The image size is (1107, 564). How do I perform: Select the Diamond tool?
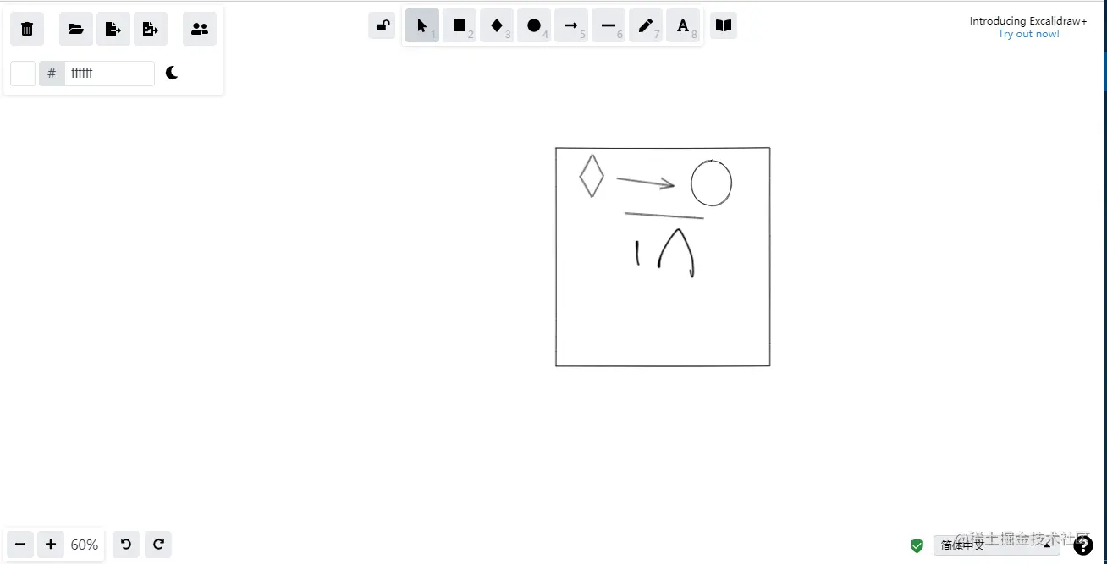point(497,25)
